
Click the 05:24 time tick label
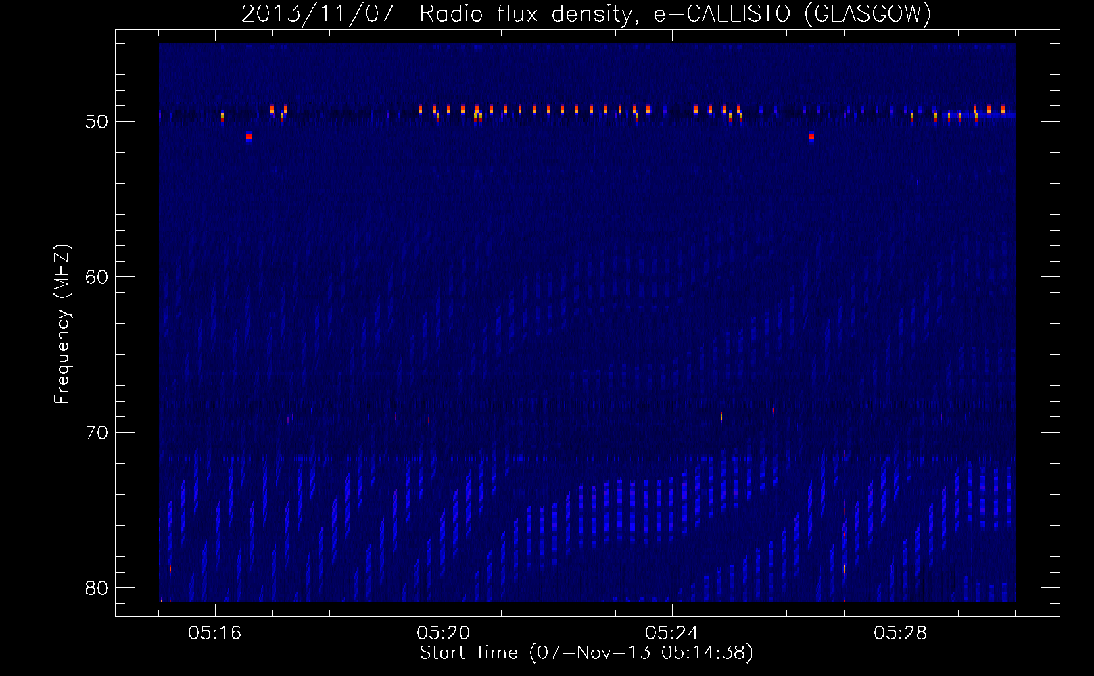pyautogui.click(x=671, y=633)
